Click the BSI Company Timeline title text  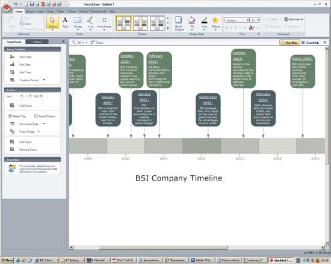click(x=179, y=178)
